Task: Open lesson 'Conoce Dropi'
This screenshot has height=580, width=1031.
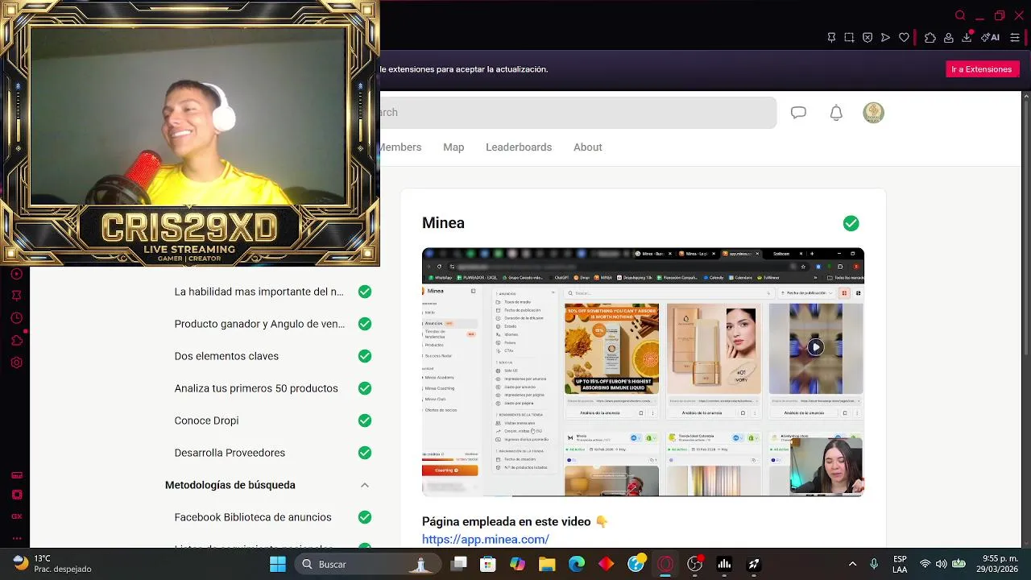Action: pos(206,420)
